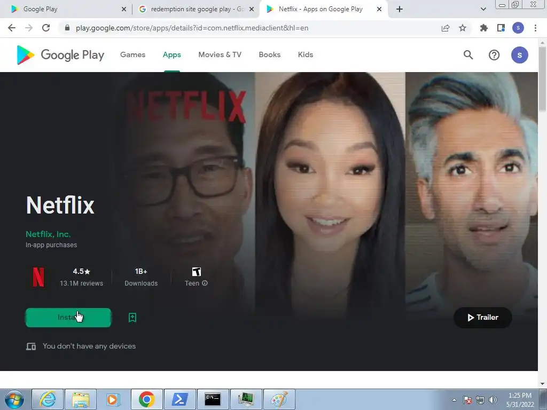Click the taskbar clock showing 1:25 PM
This screenshot has height=410, width=547.
(520, 400)
